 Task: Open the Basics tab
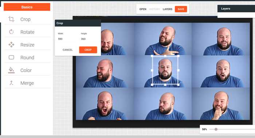[27, 7]
